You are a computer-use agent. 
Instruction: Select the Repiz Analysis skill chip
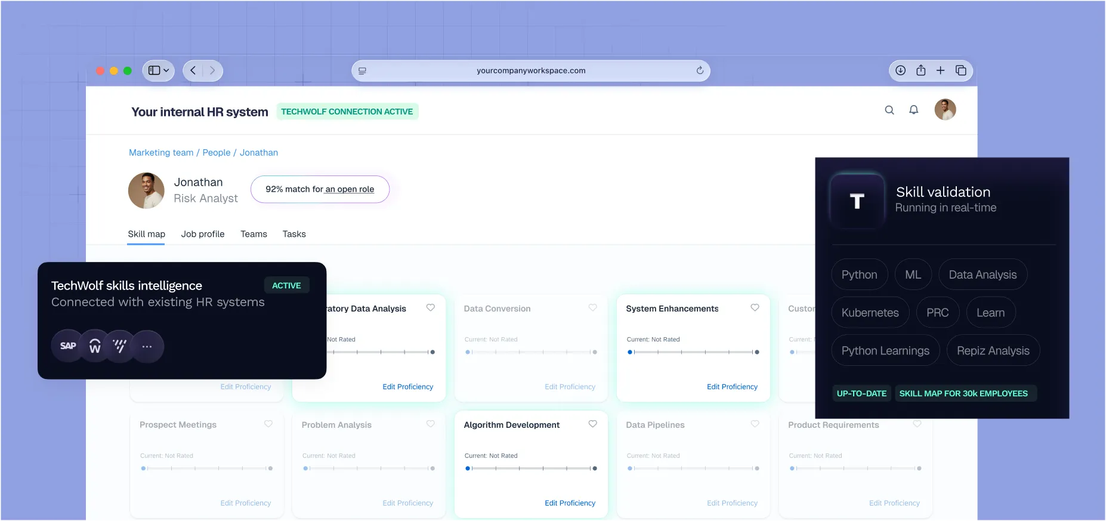coord(993,351)
